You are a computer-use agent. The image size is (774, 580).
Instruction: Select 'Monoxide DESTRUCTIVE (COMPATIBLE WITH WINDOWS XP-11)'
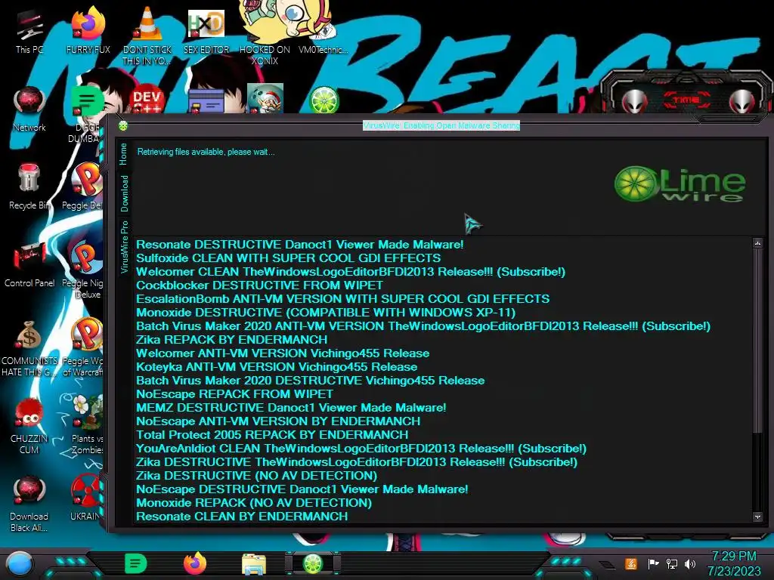tap(326, 312)
